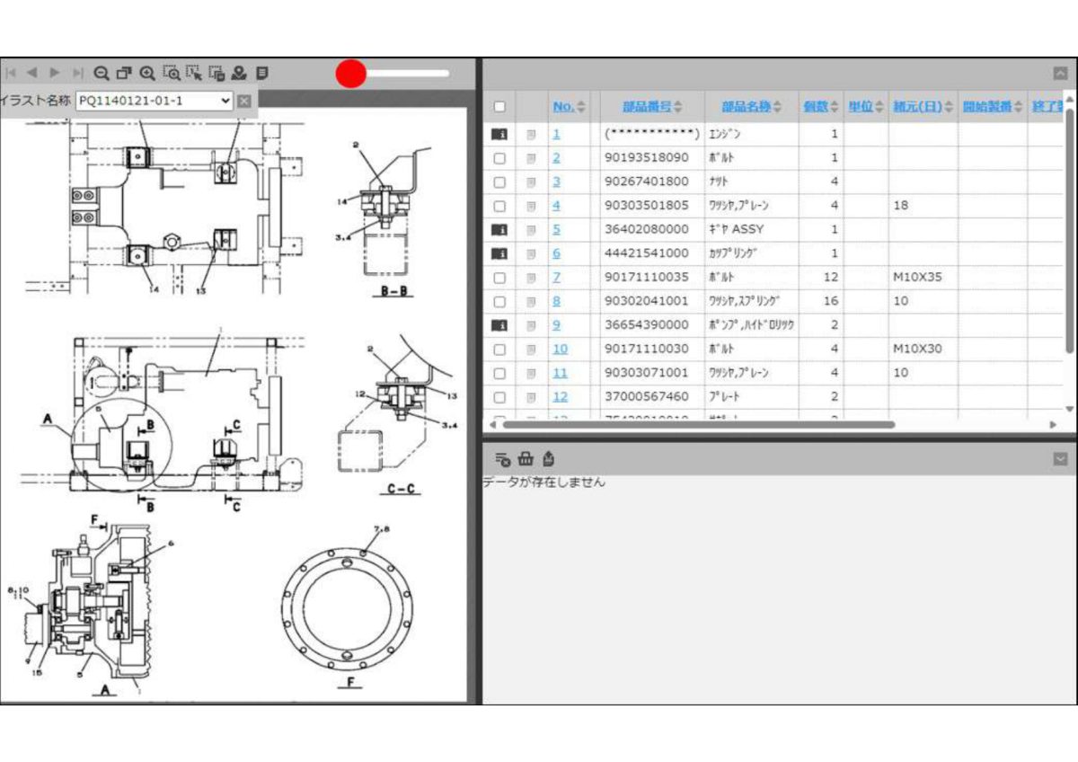Go to the first illustration page
The width and height of the screenshot is (1078, 762).
click(x=11, y=73)
